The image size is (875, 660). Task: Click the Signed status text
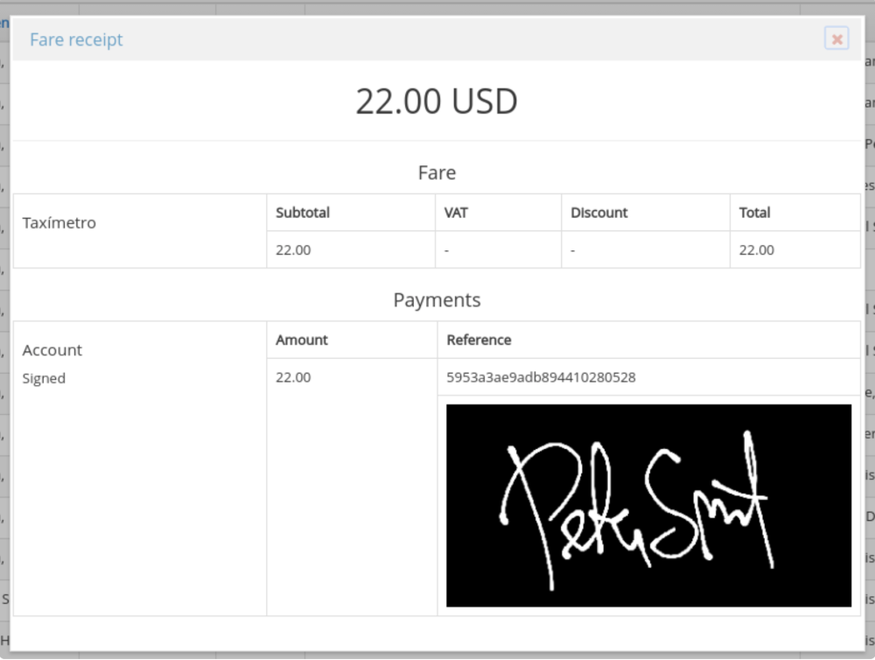tap(44, 378)
